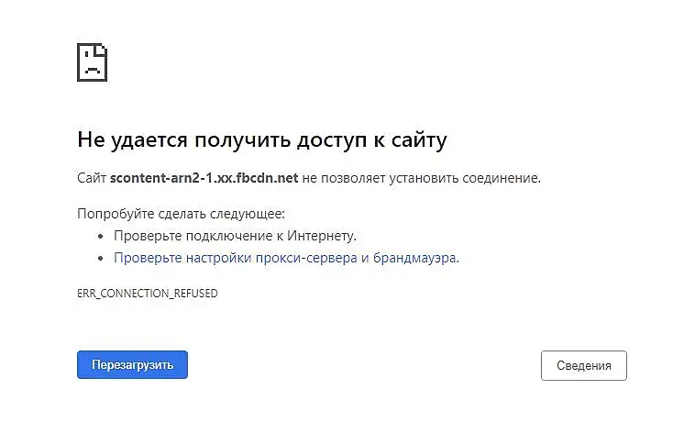This screenshot has height=434, width=684.
Task: Open the Сведения details button
Action: (583, 365)
